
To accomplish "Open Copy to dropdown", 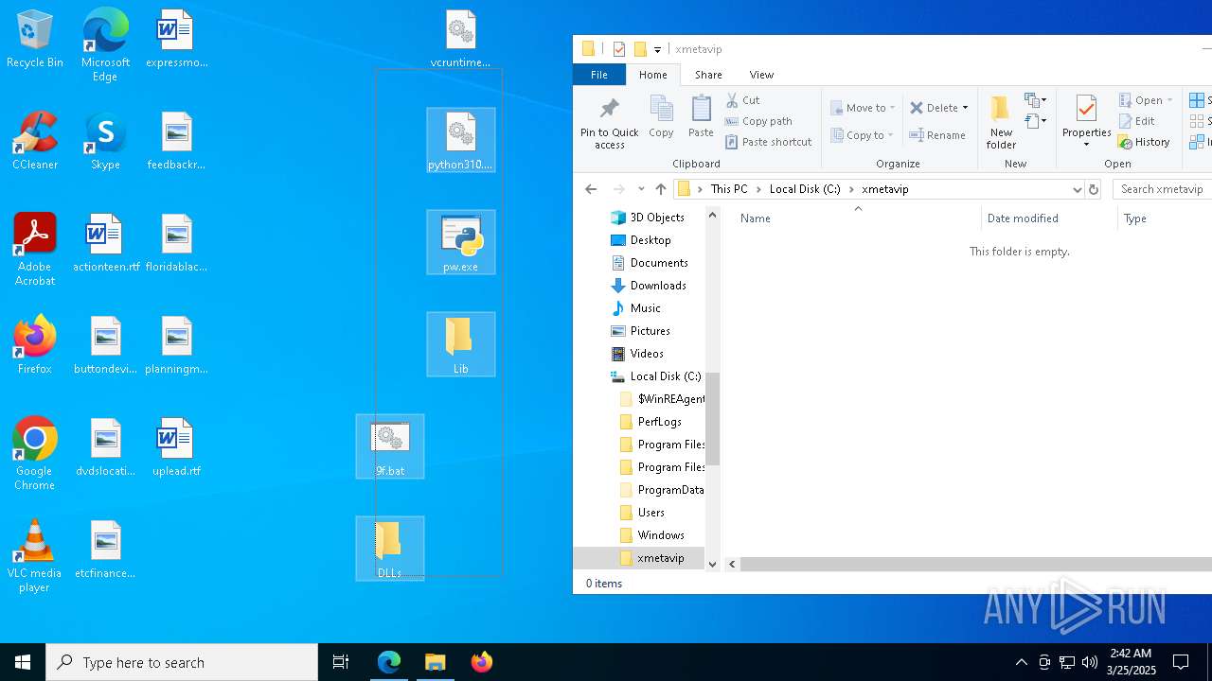I will click(x=861, y=135).
